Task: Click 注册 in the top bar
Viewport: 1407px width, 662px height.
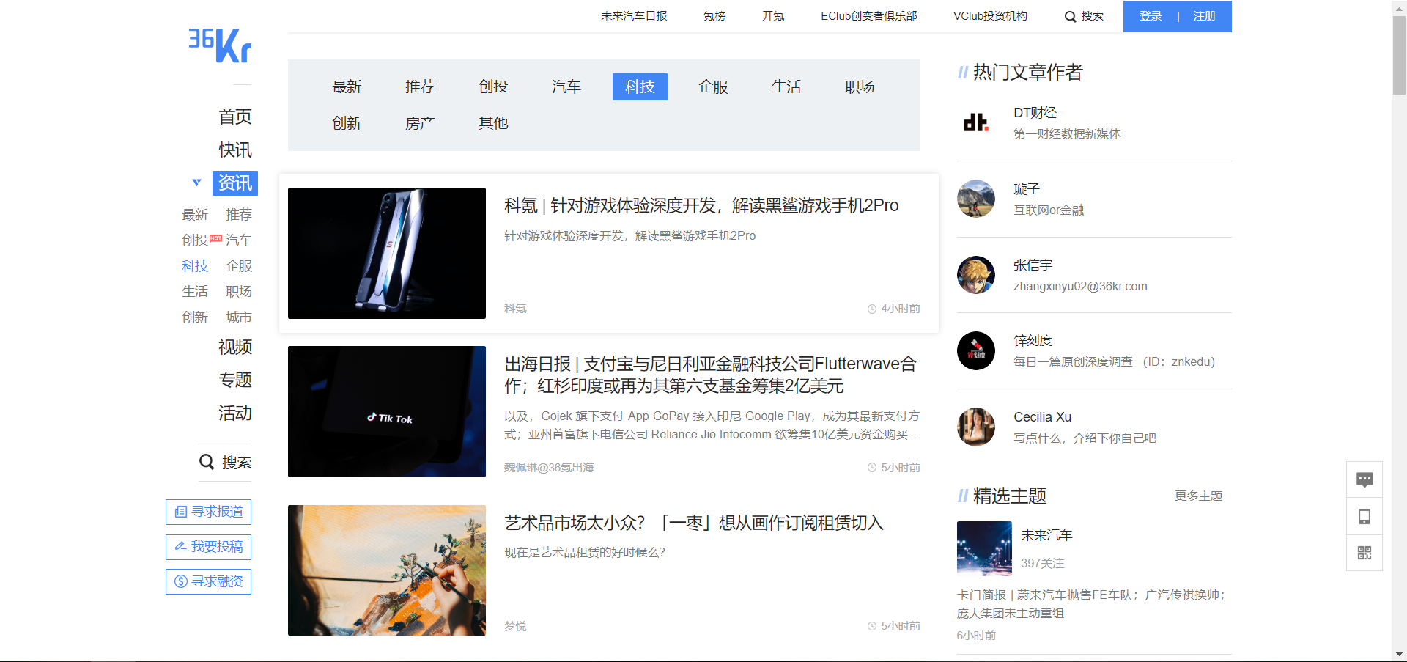Action: pyautogui.click(x=1204, y=16)
